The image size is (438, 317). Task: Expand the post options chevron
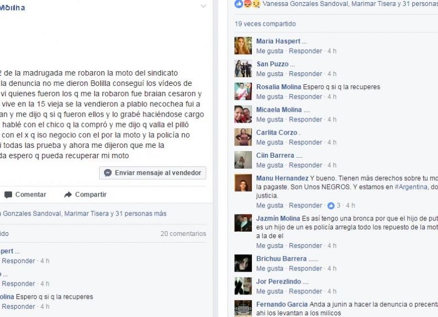[204, 6]
